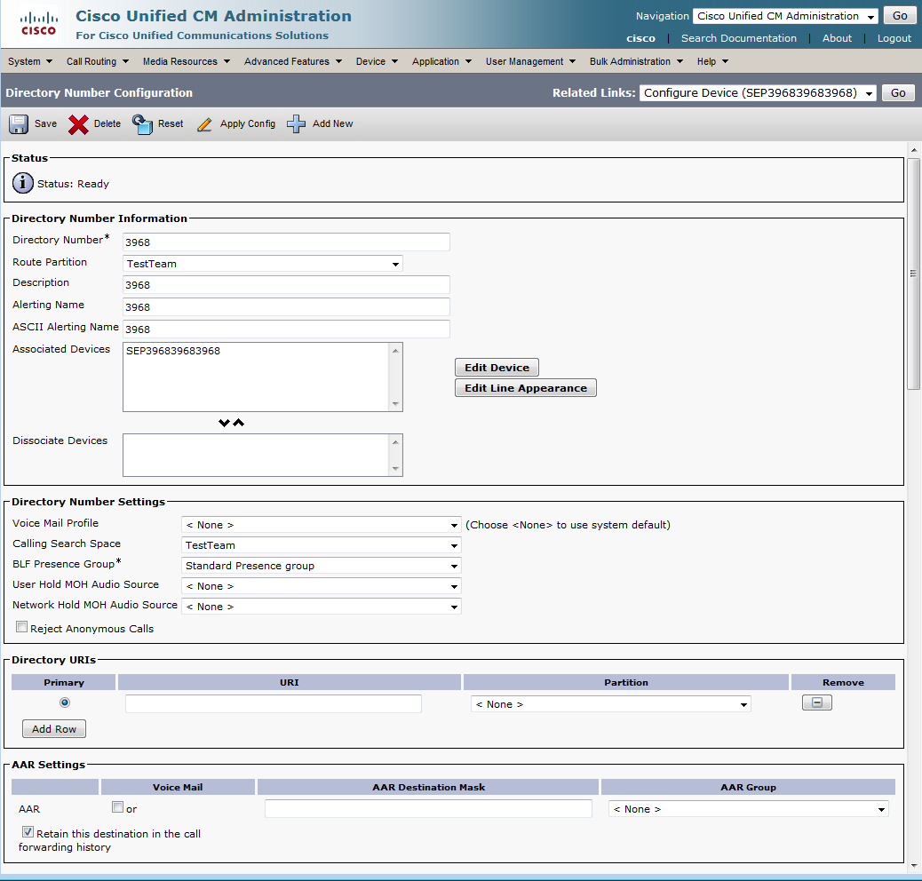Click the Apply Config pencil icon

(x=205, y=124)
